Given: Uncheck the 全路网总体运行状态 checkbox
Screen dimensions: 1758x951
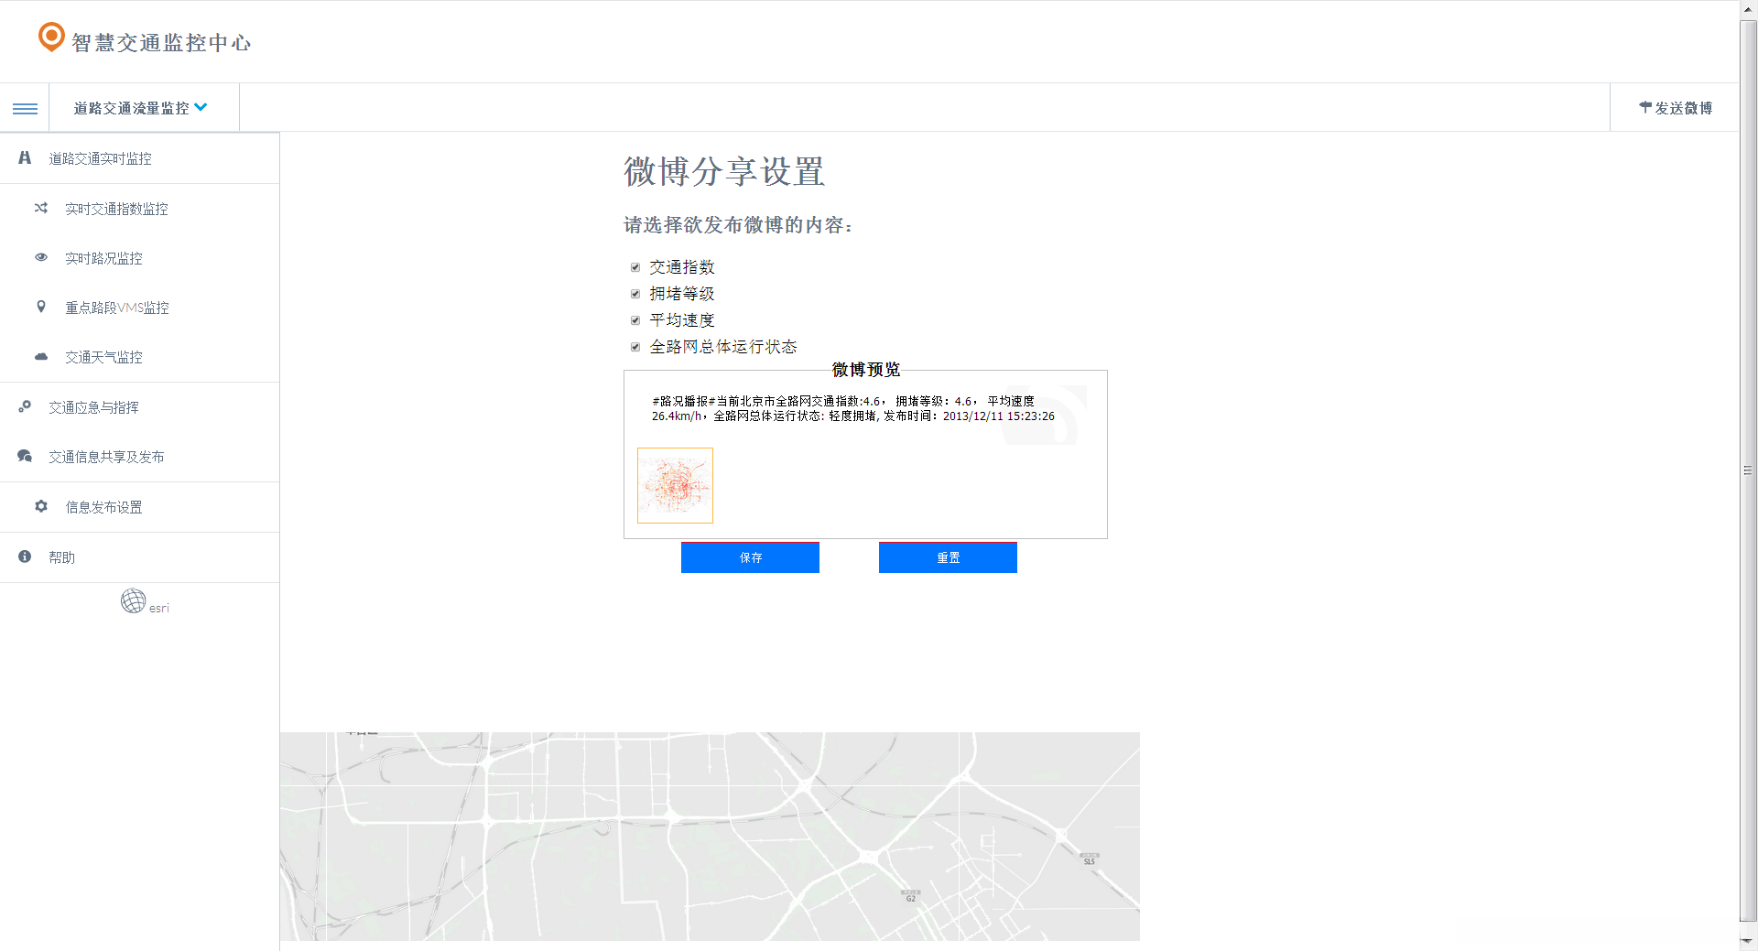Looking at the screenshot, I should click(x=635, y=347).
